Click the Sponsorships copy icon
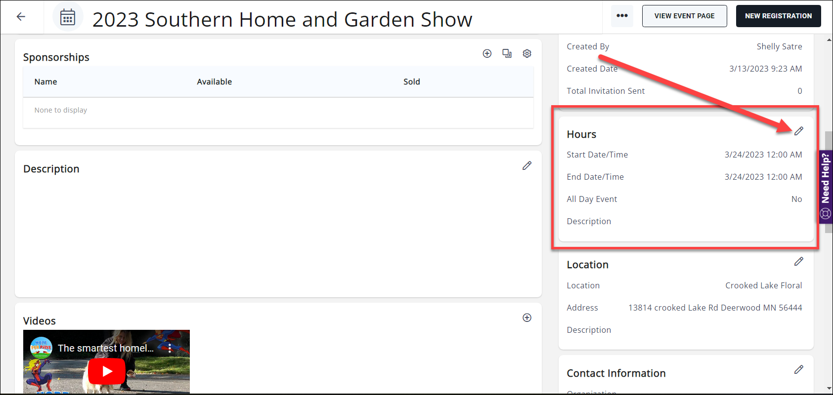This screenshot has width=833, height=395. (507, 53)
